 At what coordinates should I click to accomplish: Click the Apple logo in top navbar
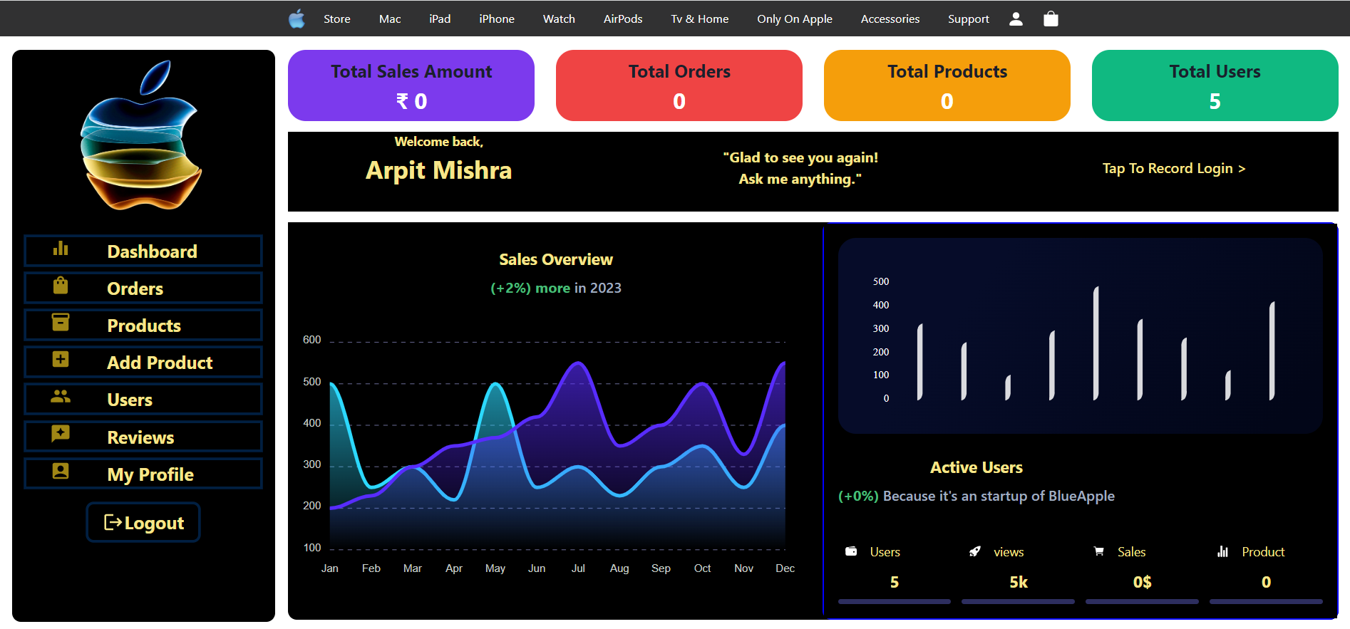click(x=297, y=19)
